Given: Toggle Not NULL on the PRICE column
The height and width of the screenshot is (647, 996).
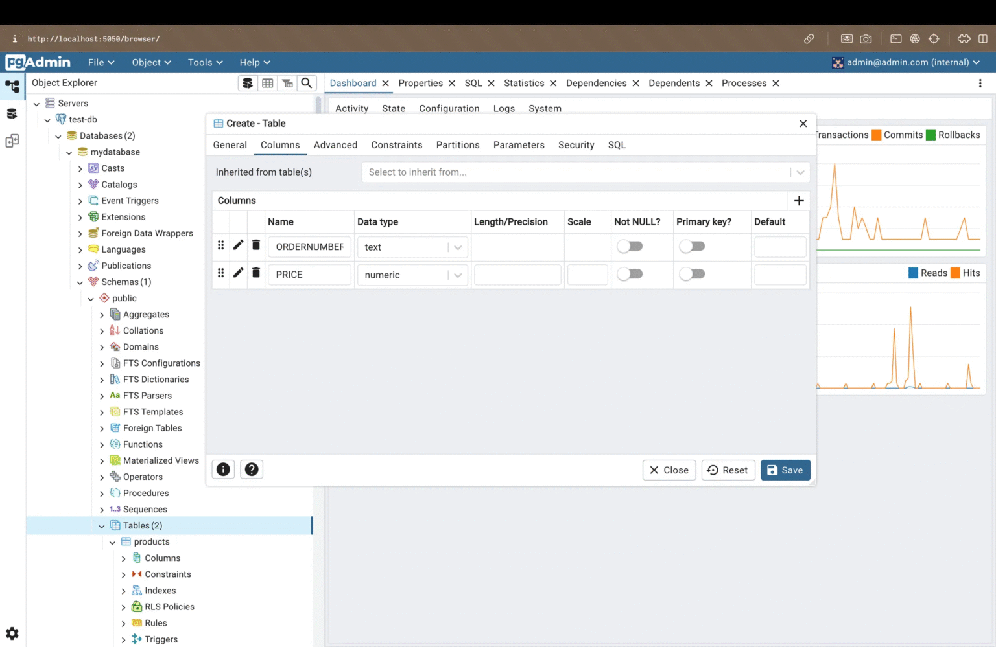Looking at the screenshot, I should click(630, 274).
